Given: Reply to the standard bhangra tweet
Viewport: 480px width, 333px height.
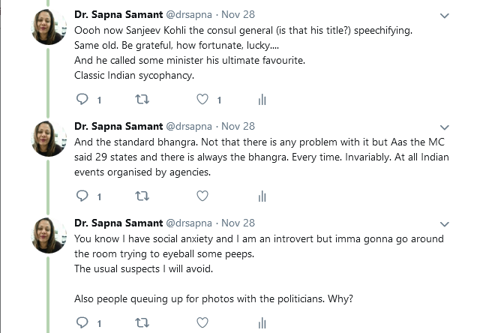Looking at the screenshot, I should coord(82,196).
